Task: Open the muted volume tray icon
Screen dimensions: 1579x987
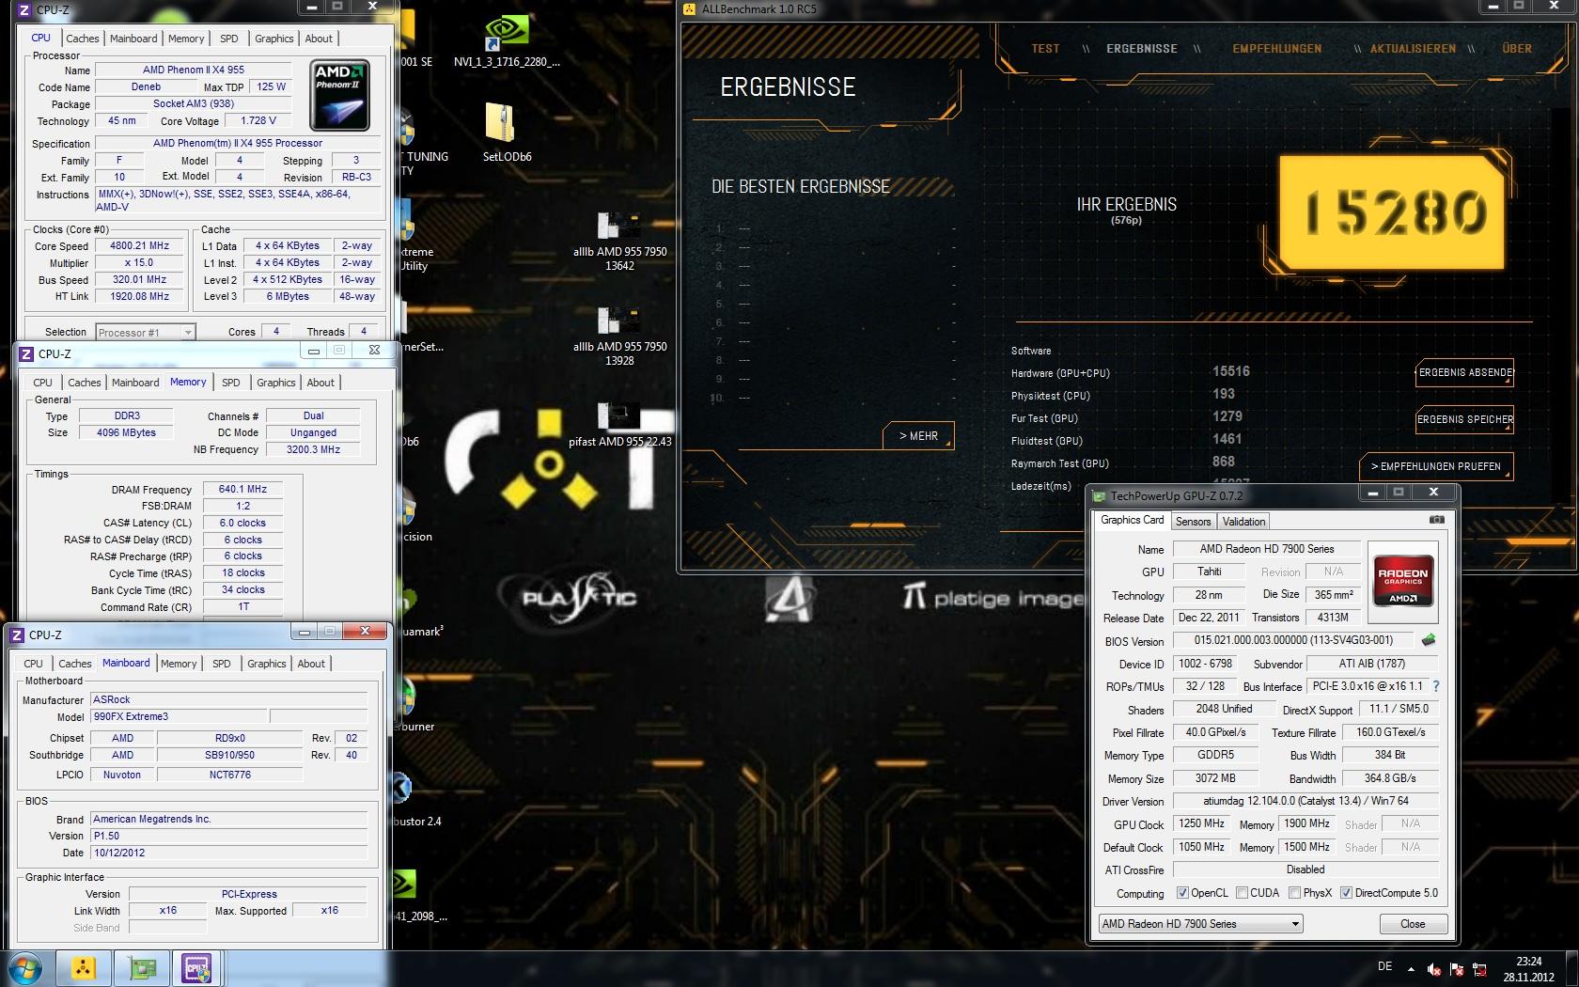Action: [1433, 969]
